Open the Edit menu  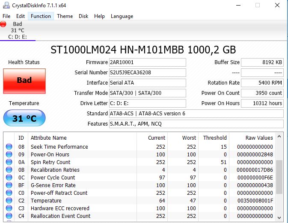[x=21, y=16]
